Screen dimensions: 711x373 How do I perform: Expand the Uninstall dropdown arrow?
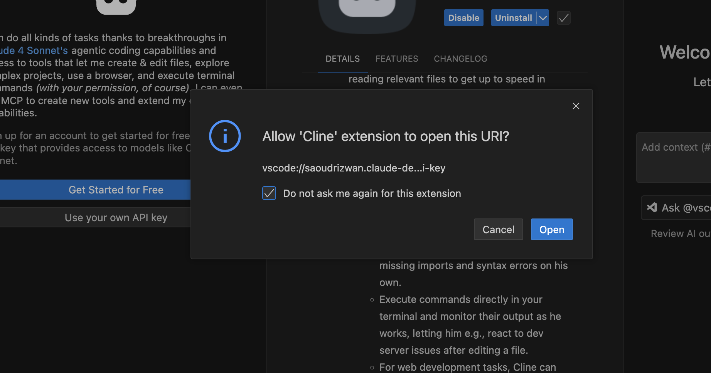click(543, 18)
